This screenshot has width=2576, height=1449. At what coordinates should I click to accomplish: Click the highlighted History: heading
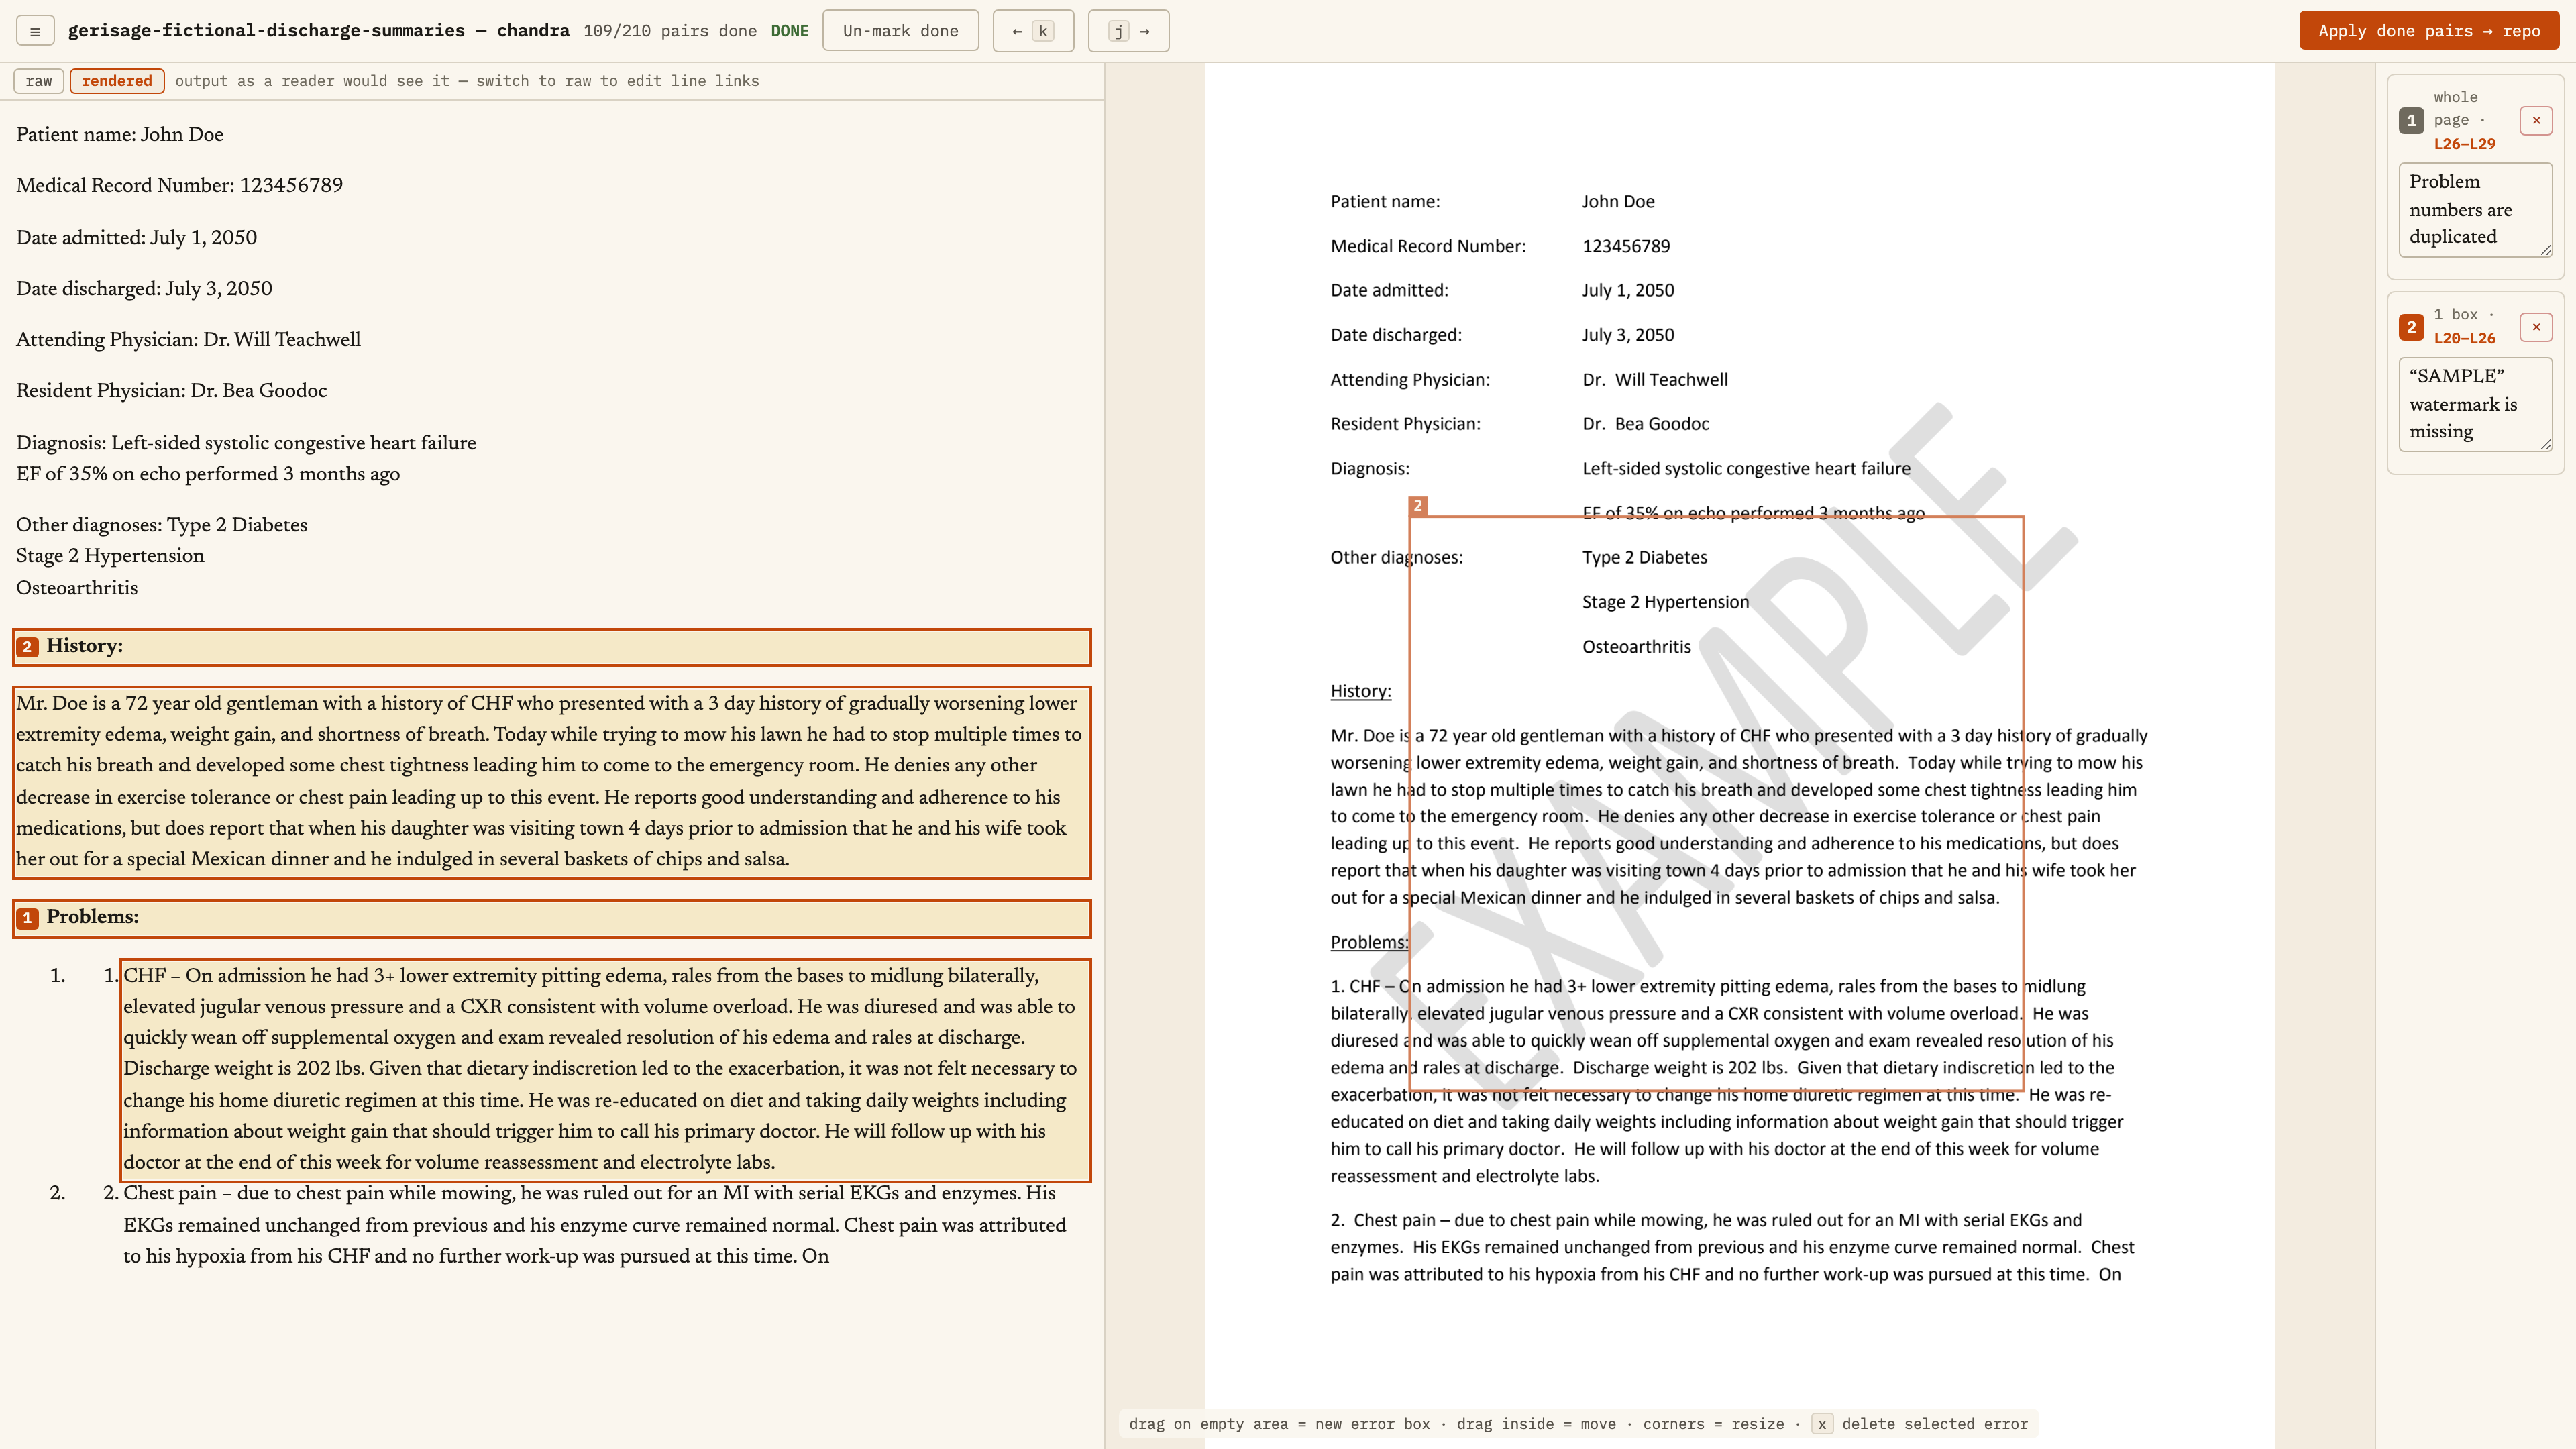point(552,646)
